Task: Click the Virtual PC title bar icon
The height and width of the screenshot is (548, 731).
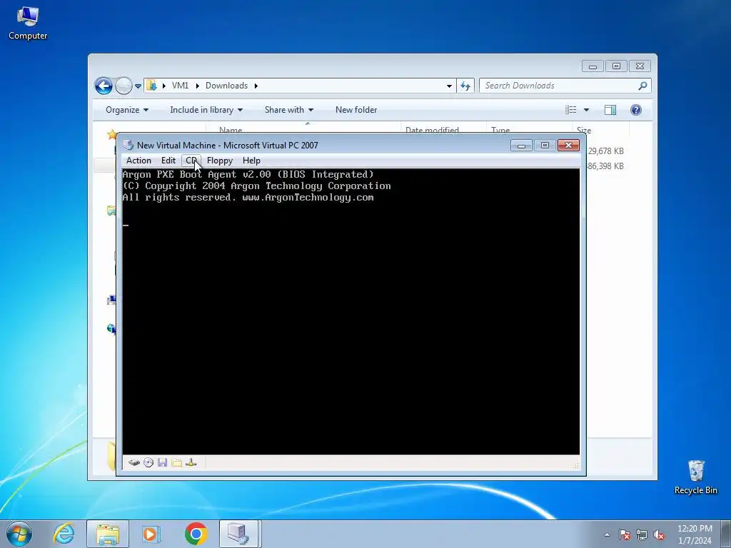Action: click(x=128, y=146)
